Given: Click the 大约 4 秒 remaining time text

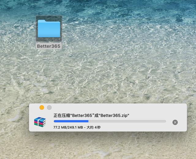Looking at the screenshot, I should coord(93,127).
